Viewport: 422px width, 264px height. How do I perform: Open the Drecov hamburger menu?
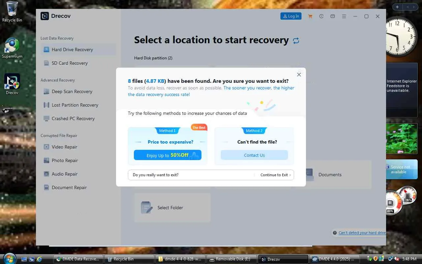click(344, 16)
